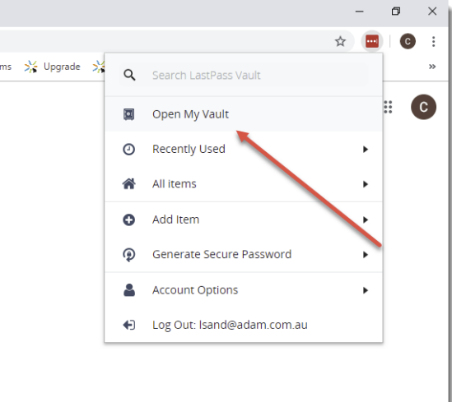The width and height of the screenshot is (452, 402).
Task: Click the Add Item plus icon
Action: tap(128, 219)
